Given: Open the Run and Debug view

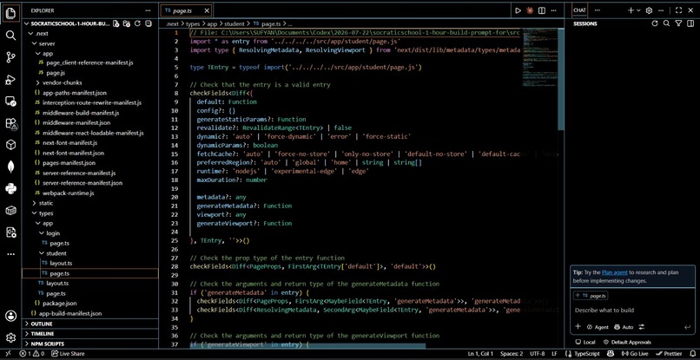Looking at the screenshot, I should (x=10, y=80).
